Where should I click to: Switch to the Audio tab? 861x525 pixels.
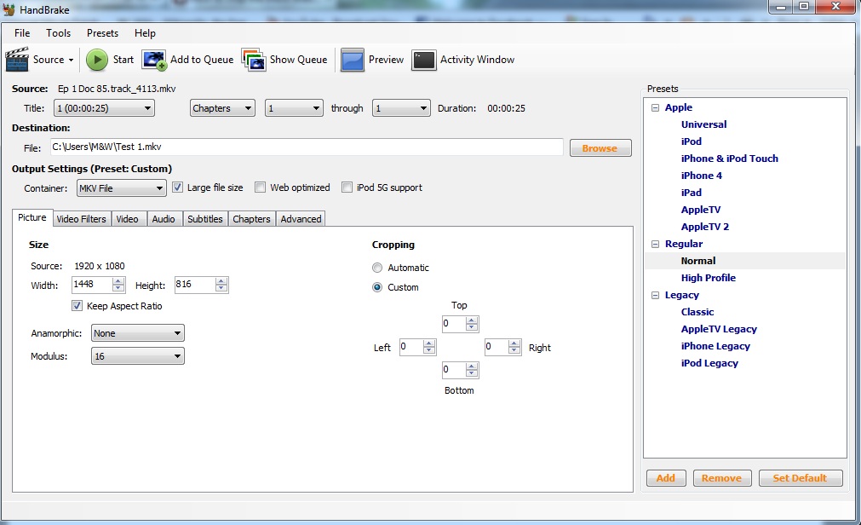click(x=164, y=219)
